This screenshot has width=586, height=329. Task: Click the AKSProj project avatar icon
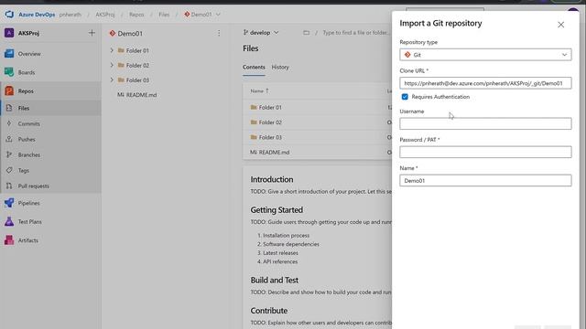(9, 33)
